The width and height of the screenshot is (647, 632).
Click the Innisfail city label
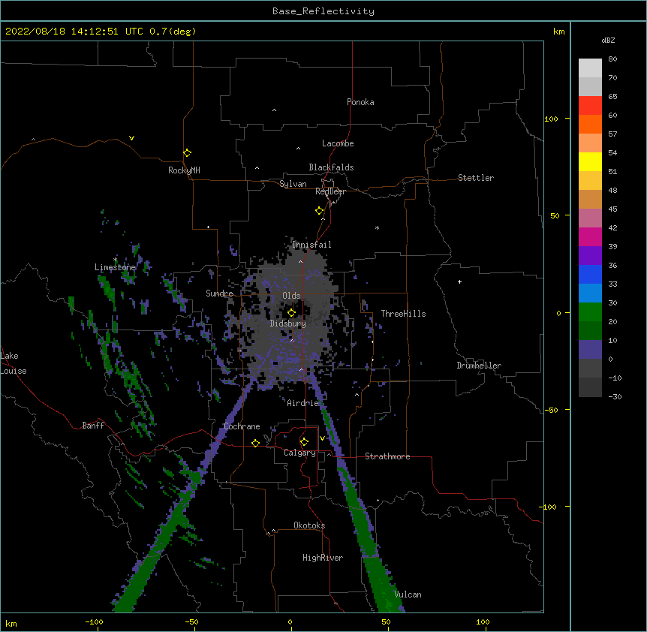coord(311,245)
